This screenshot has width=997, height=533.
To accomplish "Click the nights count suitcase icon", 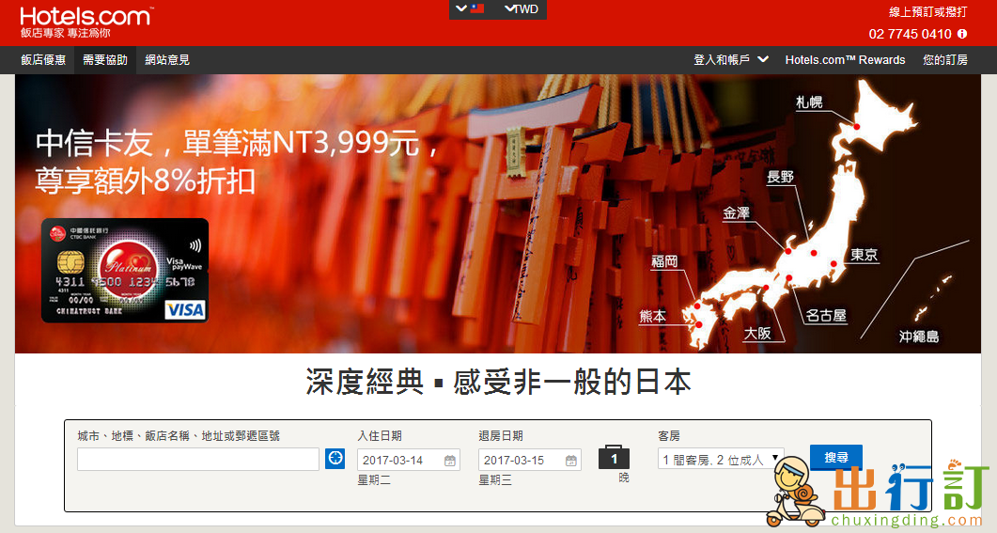I will (x=614, y=457).
